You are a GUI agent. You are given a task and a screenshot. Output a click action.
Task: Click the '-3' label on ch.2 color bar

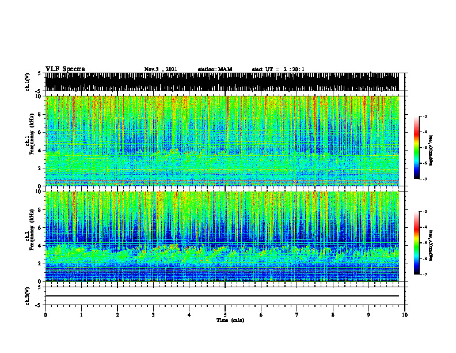pyautogui.click(x=424, y=212)
